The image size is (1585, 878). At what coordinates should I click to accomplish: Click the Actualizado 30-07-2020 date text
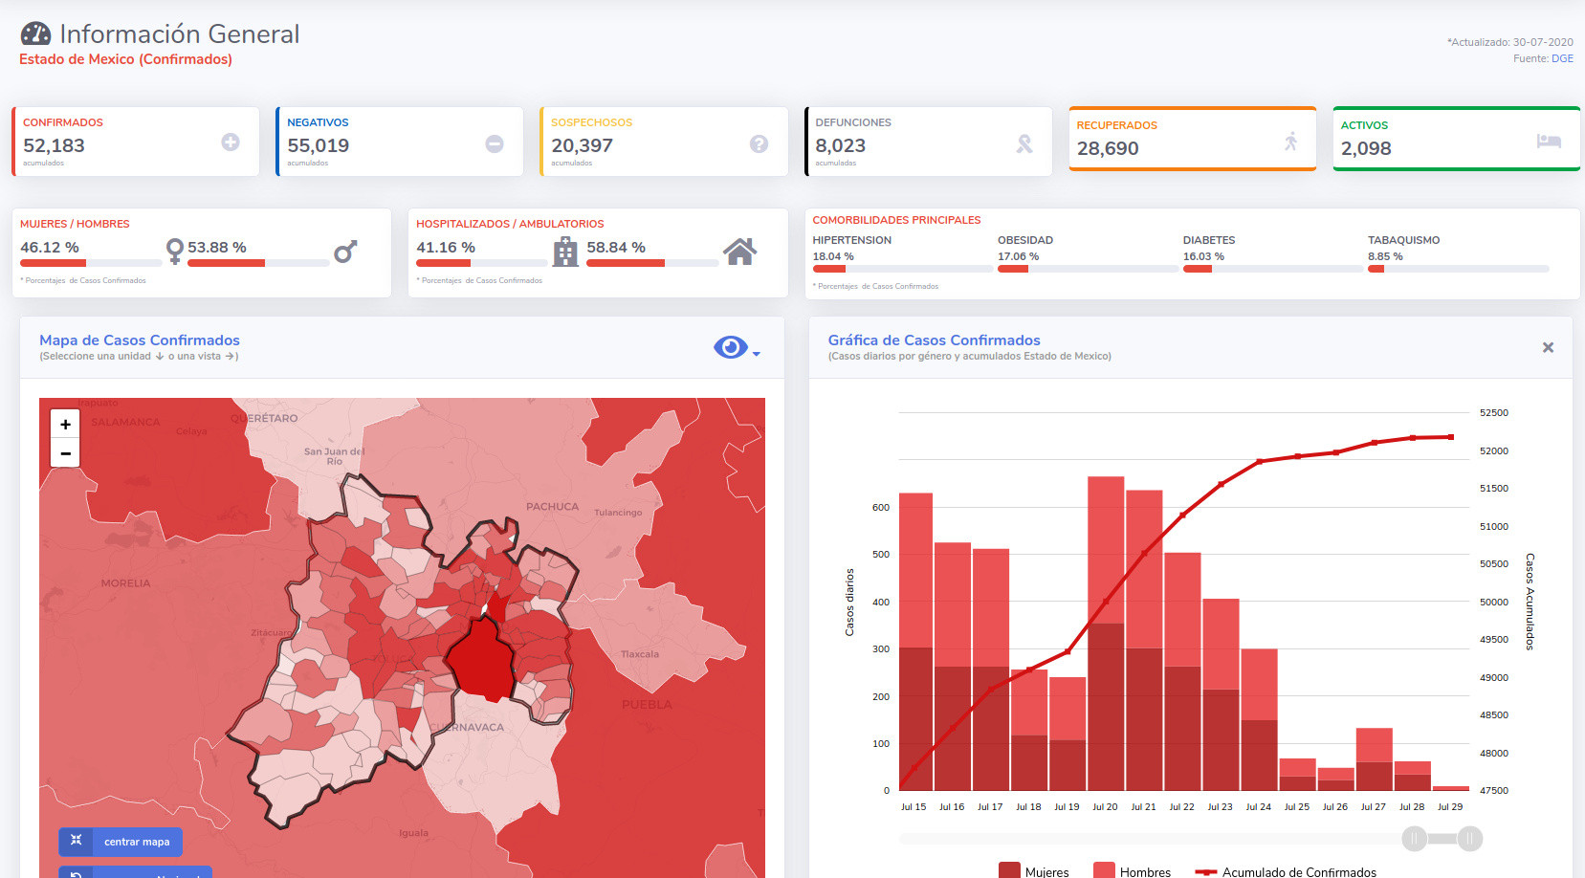1509,42
